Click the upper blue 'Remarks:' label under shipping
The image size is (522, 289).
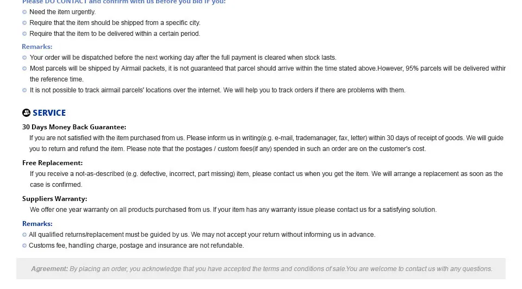point(37,47)
